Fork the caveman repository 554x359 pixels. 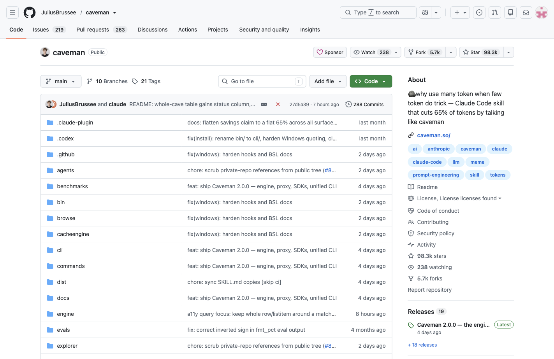pos(425,52)
